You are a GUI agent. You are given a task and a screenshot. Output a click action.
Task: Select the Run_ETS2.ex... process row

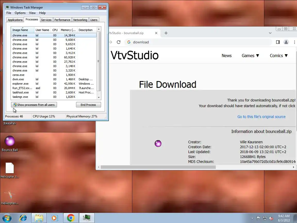coord(54,88)
